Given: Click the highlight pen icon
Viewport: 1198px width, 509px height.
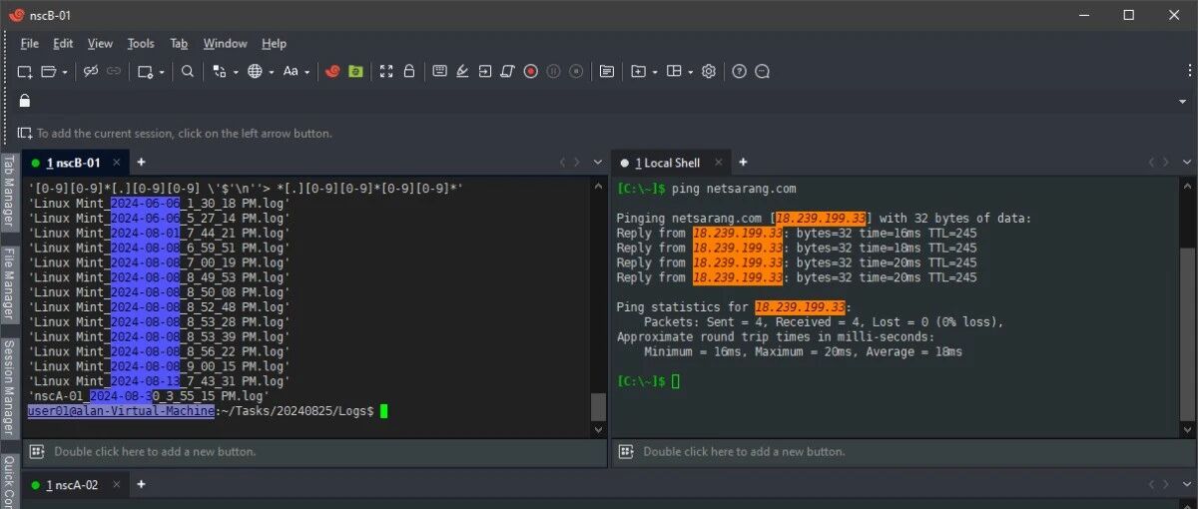Looking at the screenshot, I should pos(462,72).
